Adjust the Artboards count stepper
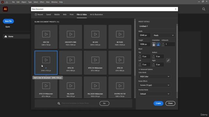209x117 pixels. pos(163,44)
